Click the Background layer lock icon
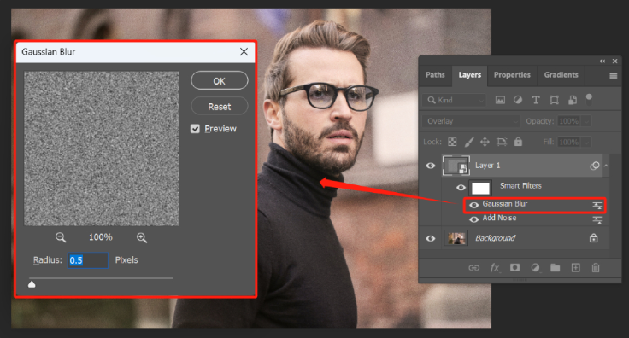This screenshot has width=629, height=338. 593,238
